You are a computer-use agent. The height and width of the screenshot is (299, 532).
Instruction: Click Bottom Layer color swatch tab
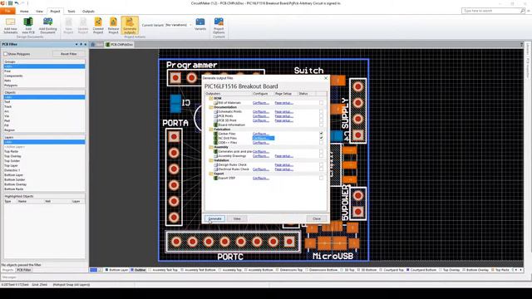(x=106, y=270)
